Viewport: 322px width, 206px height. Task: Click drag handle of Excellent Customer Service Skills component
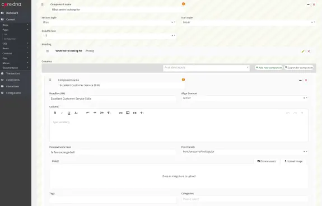(x=50, y=80)
